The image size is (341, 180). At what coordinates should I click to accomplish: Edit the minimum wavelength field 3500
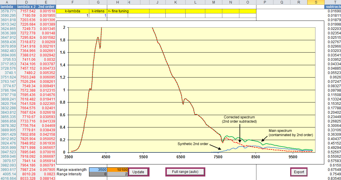(98, 169)
